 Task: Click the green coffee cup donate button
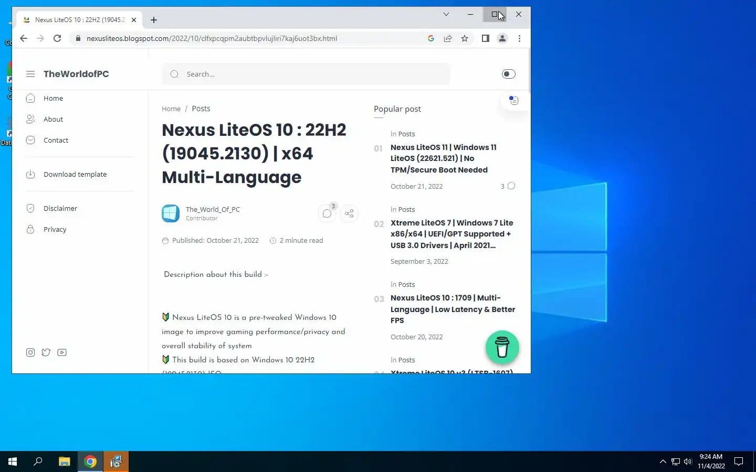pos(502,347)
